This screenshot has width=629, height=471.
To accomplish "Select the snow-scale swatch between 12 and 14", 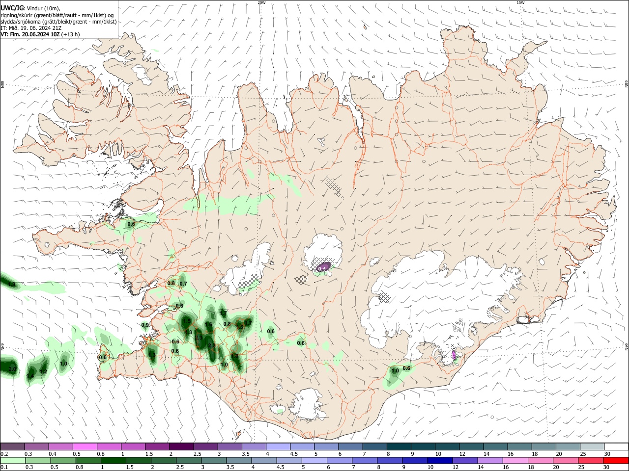I will tap(471, 447).
